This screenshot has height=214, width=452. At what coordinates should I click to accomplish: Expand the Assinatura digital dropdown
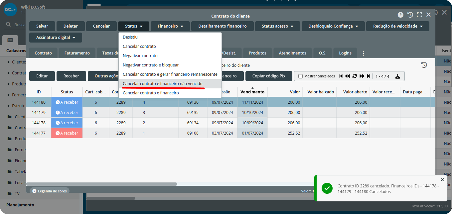pyautogui.click(x=56, y=38)
